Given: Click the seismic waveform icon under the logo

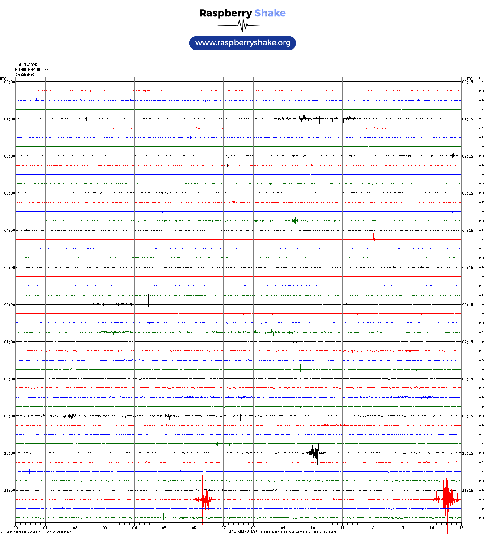Looking at the screenshot, I should 242,25.
